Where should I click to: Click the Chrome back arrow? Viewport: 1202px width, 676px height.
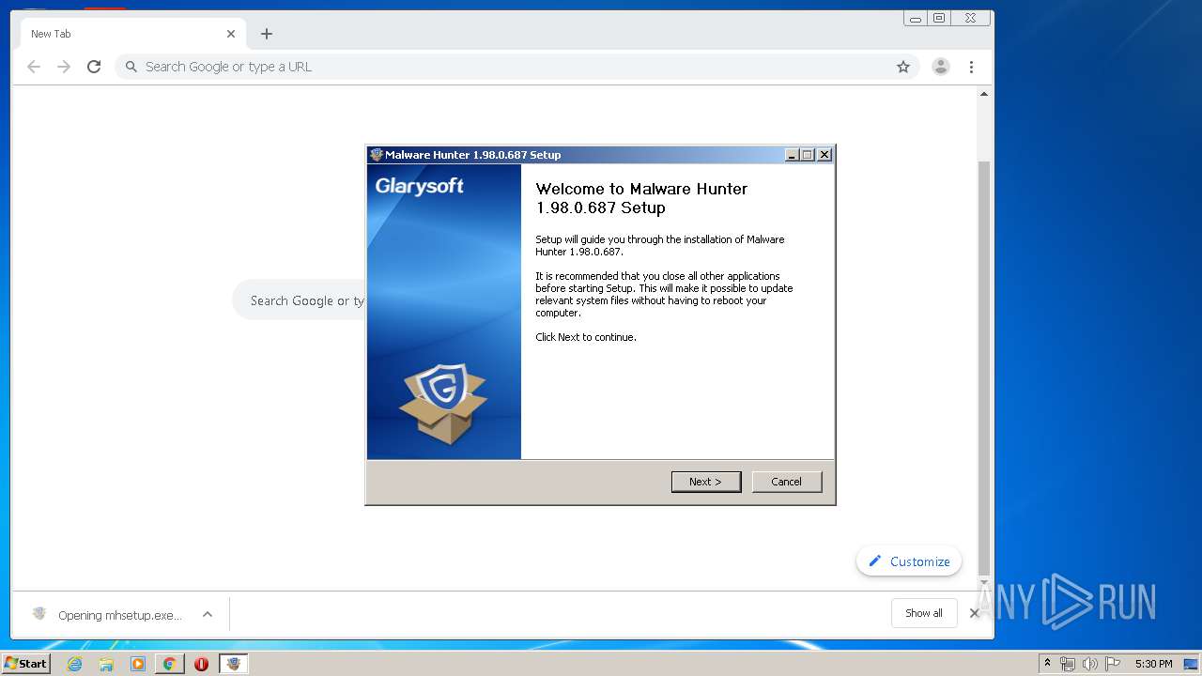tap(34, 67)
